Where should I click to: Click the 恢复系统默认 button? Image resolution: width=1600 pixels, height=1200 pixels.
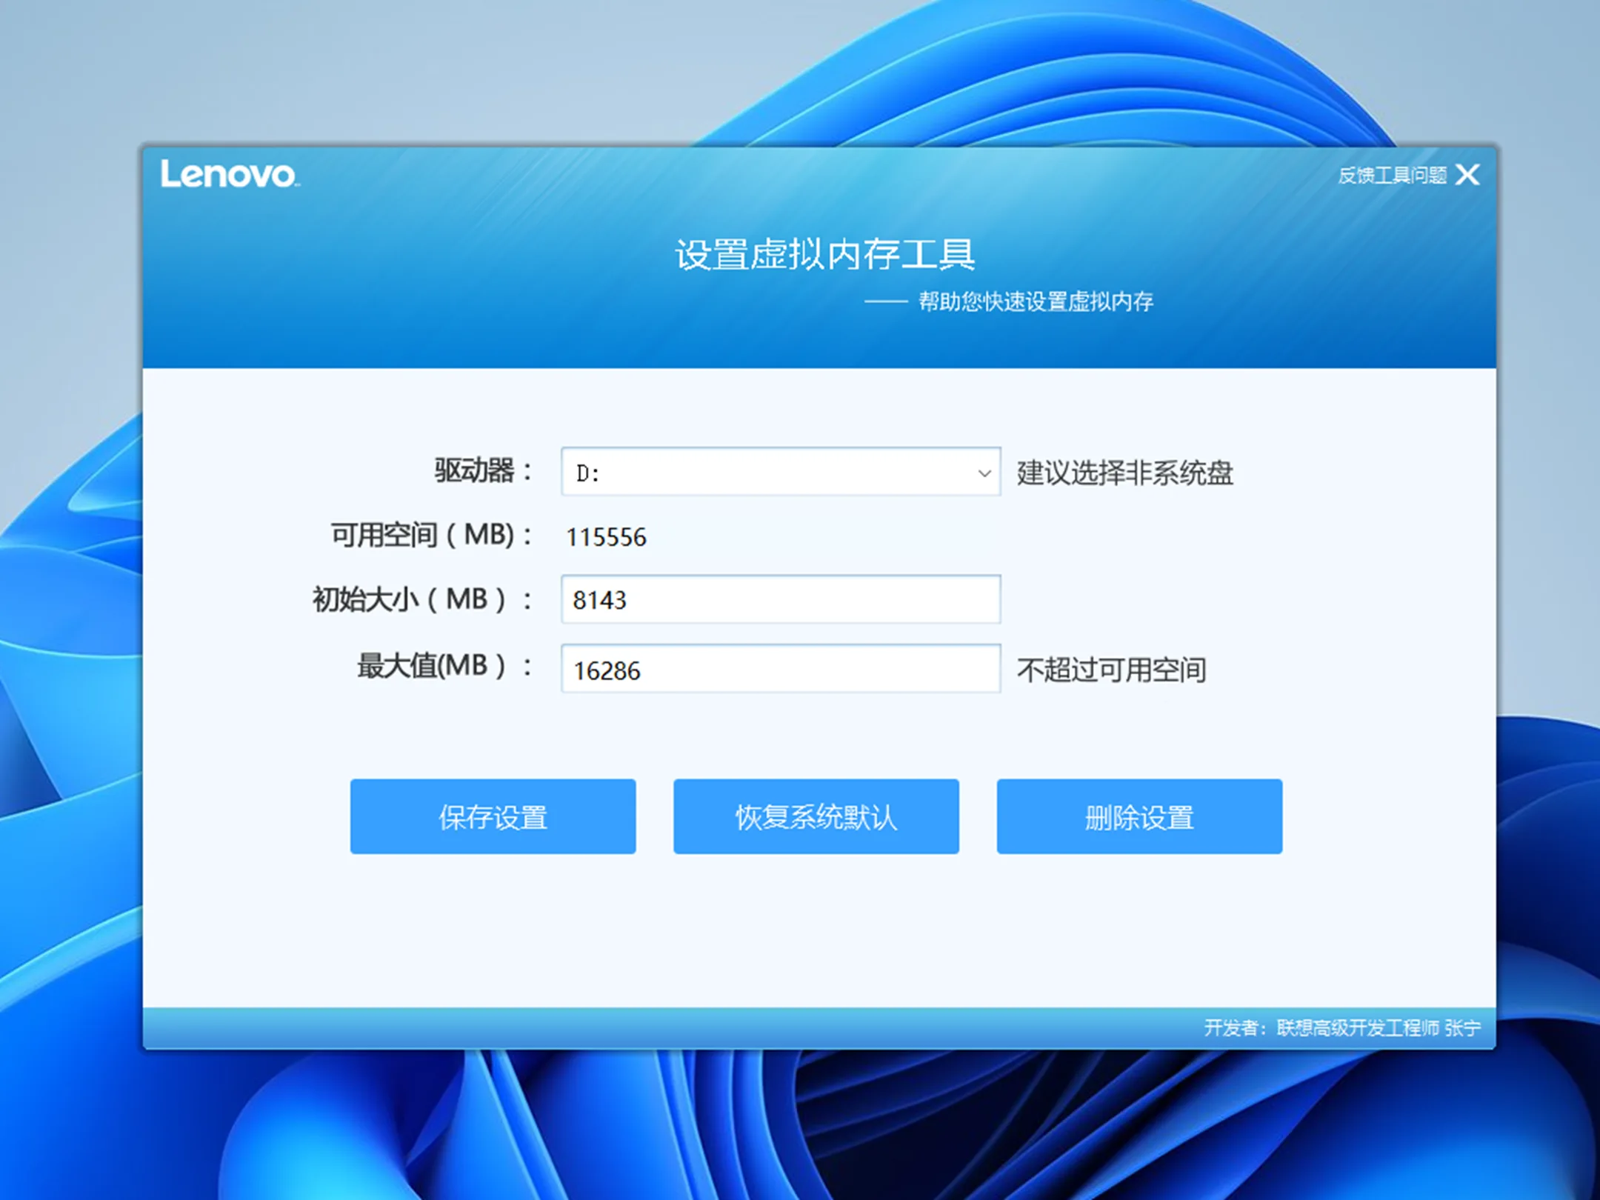816,816
